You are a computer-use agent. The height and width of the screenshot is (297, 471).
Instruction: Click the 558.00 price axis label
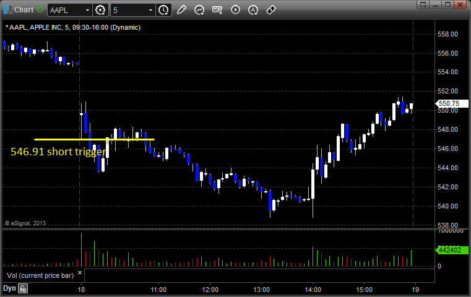tap(447, 34)
